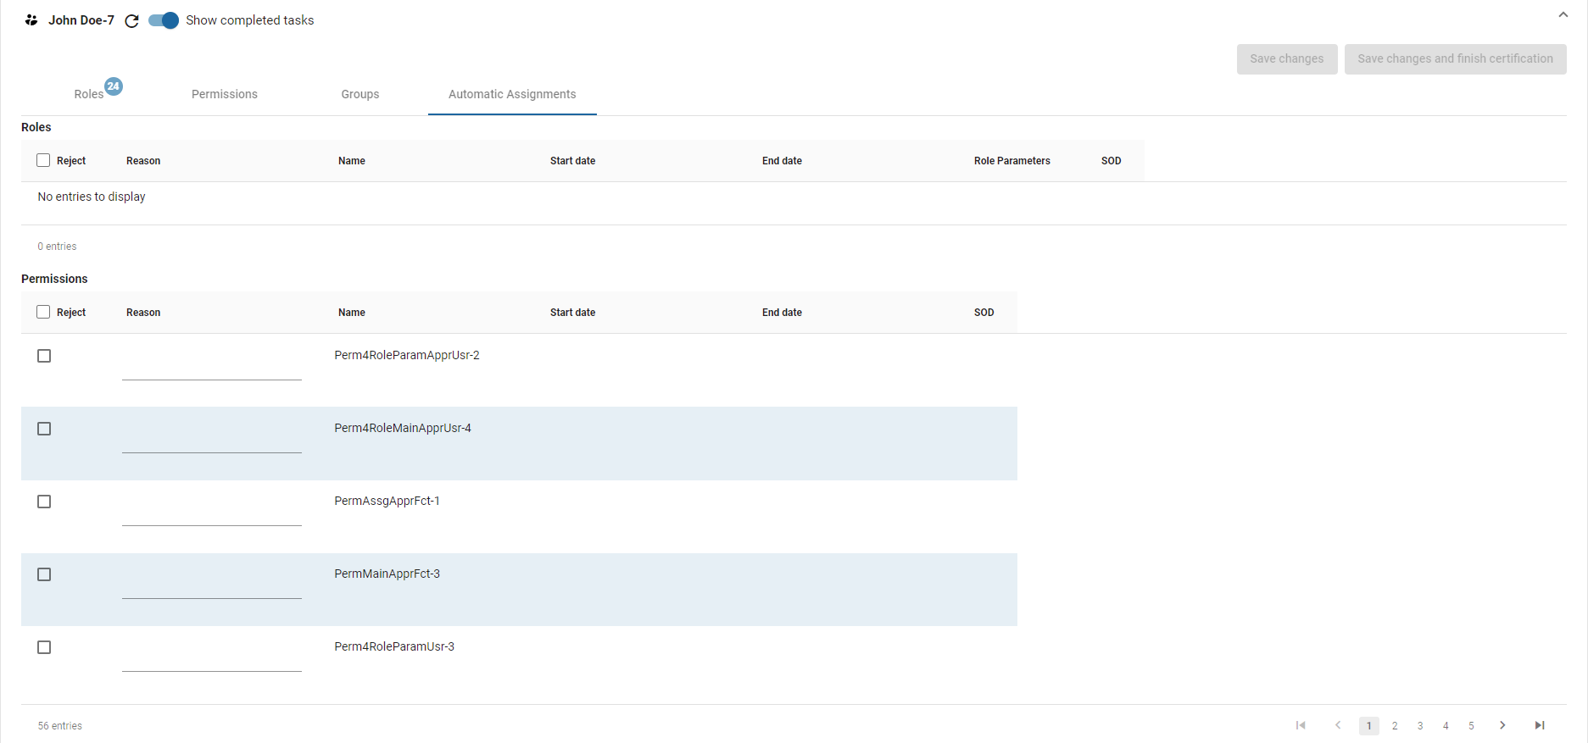This screenshot has height=743, width=1588.
Task: Go to the next page of entries
Action: [1502, 725]
